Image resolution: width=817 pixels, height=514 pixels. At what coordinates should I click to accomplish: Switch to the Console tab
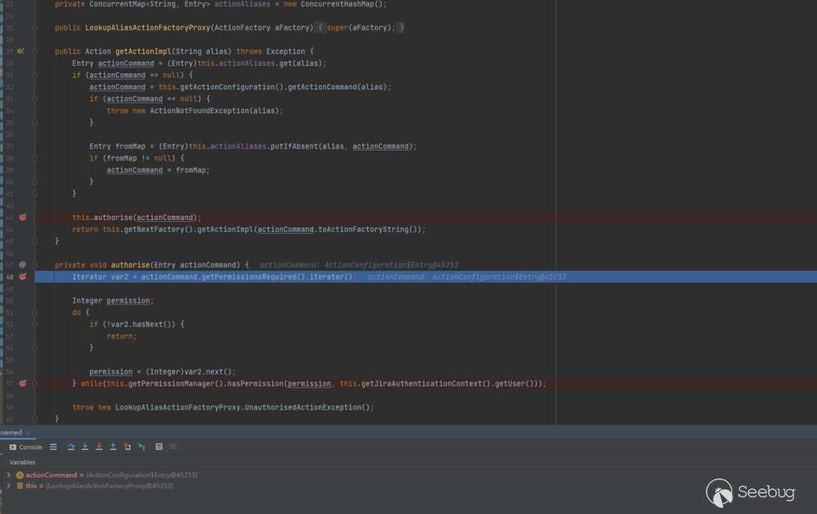(x=26, y=447)
